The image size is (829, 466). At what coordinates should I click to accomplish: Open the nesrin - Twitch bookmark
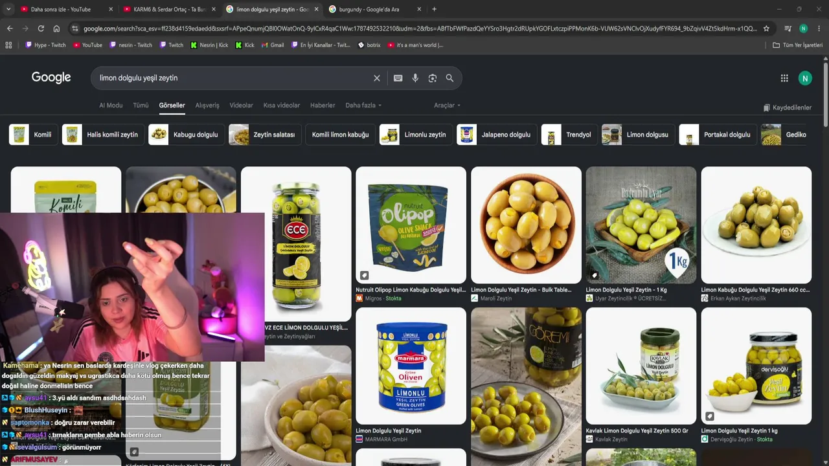pyautogui.click(x=131, y=45)
